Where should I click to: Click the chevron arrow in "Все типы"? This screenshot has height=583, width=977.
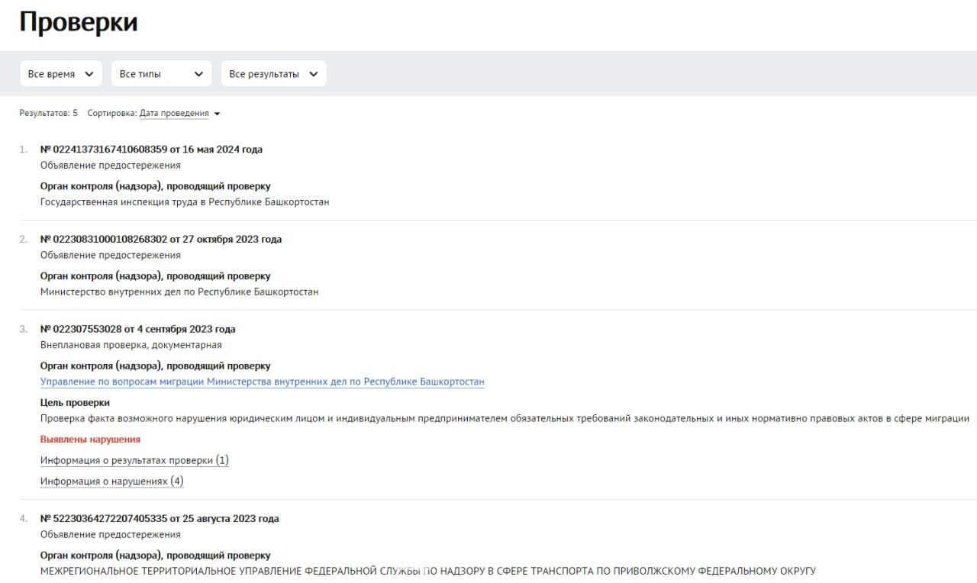pyautogui.click(x=198, y=74)
